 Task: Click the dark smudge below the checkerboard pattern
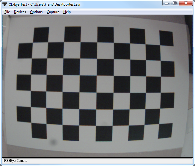54,141
